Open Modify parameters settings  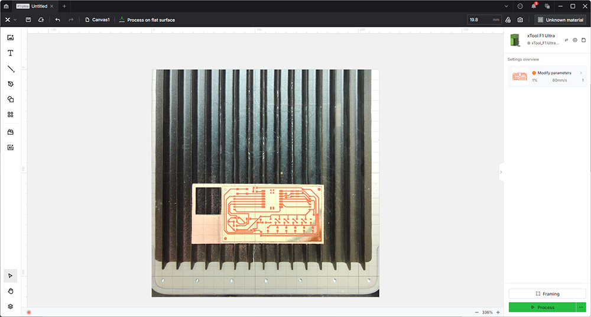pos(547,77)
